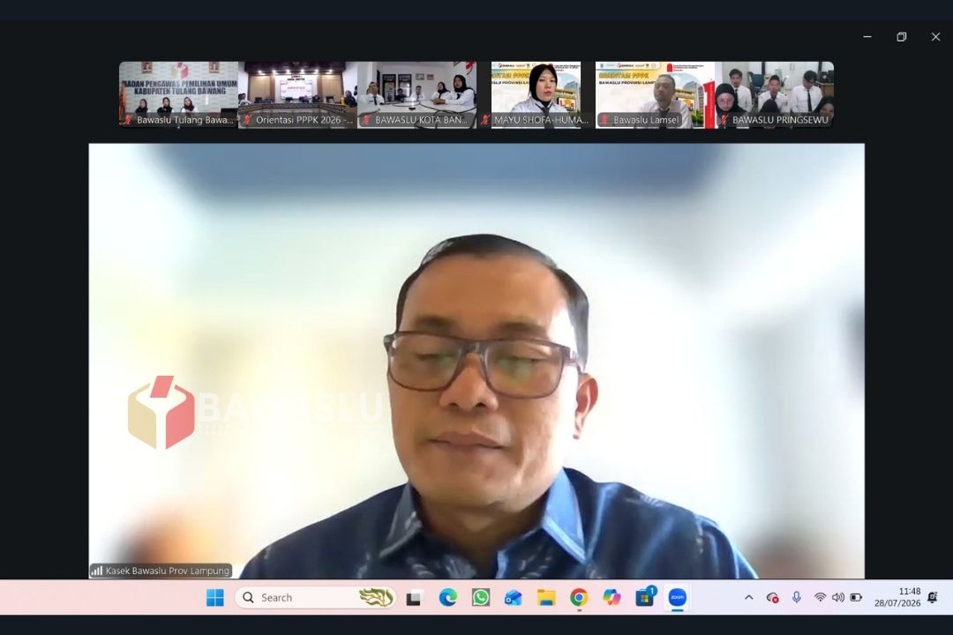Image resolution: width=953 pixels, height=635 pixels.
Task: Click the main speaker video
Action: tap(476, 361)
